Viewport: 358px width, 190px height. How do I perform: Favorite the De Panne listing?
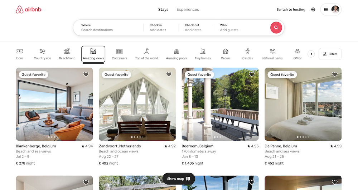[x=334, y=74]
